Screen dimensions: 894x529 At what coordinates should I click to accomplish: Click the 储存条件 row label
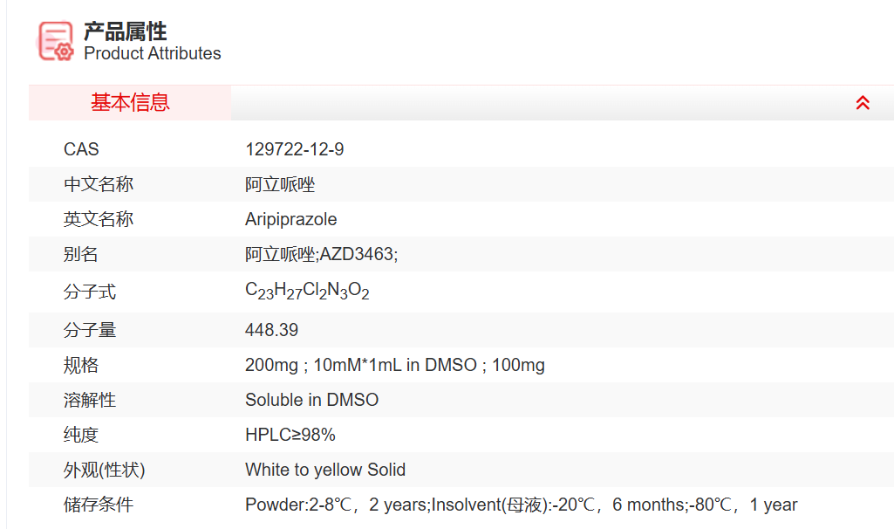tap(99, 505)
